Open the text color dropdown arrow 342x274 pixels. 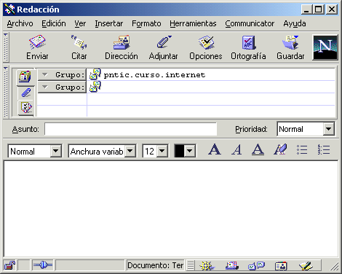tap(190, 151)
